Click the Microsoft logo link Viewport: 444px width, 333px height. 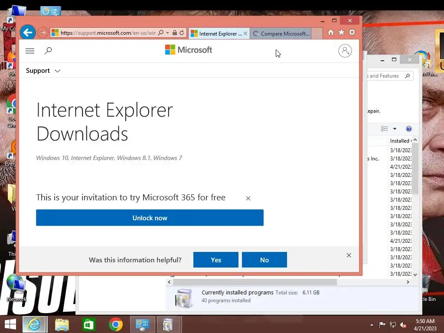click(189, 50)
